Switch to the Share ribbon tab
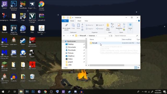This screenshot has width=167, height=94. tap(79, 21)
